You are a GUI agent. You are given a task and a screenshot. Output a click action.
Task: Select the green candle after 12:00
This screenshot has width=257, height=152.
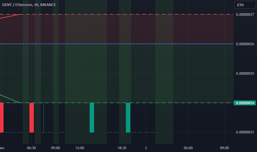[x=92, y=118]
